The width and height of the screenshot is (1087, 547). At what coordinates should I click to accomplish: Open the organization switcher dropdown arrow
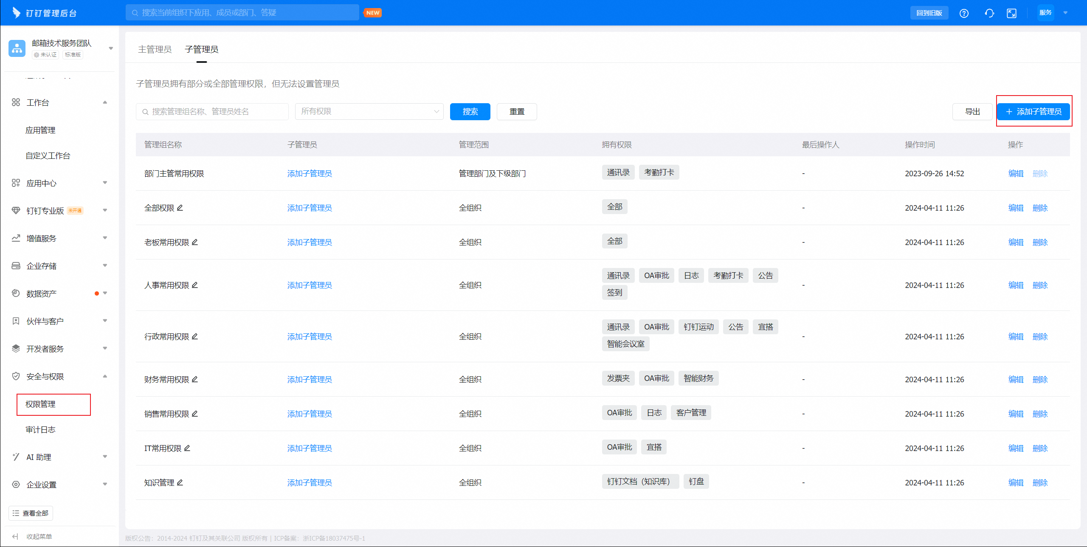click(x=111, y=48)
